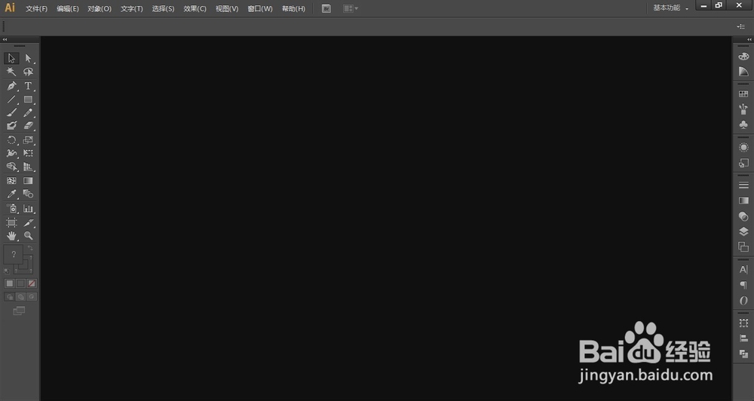Image resolution: width=754 pixels, height=401 pixels.
Task: Select the Eyedropper tool
Action: pyautogui.click(x=11, y=194)
